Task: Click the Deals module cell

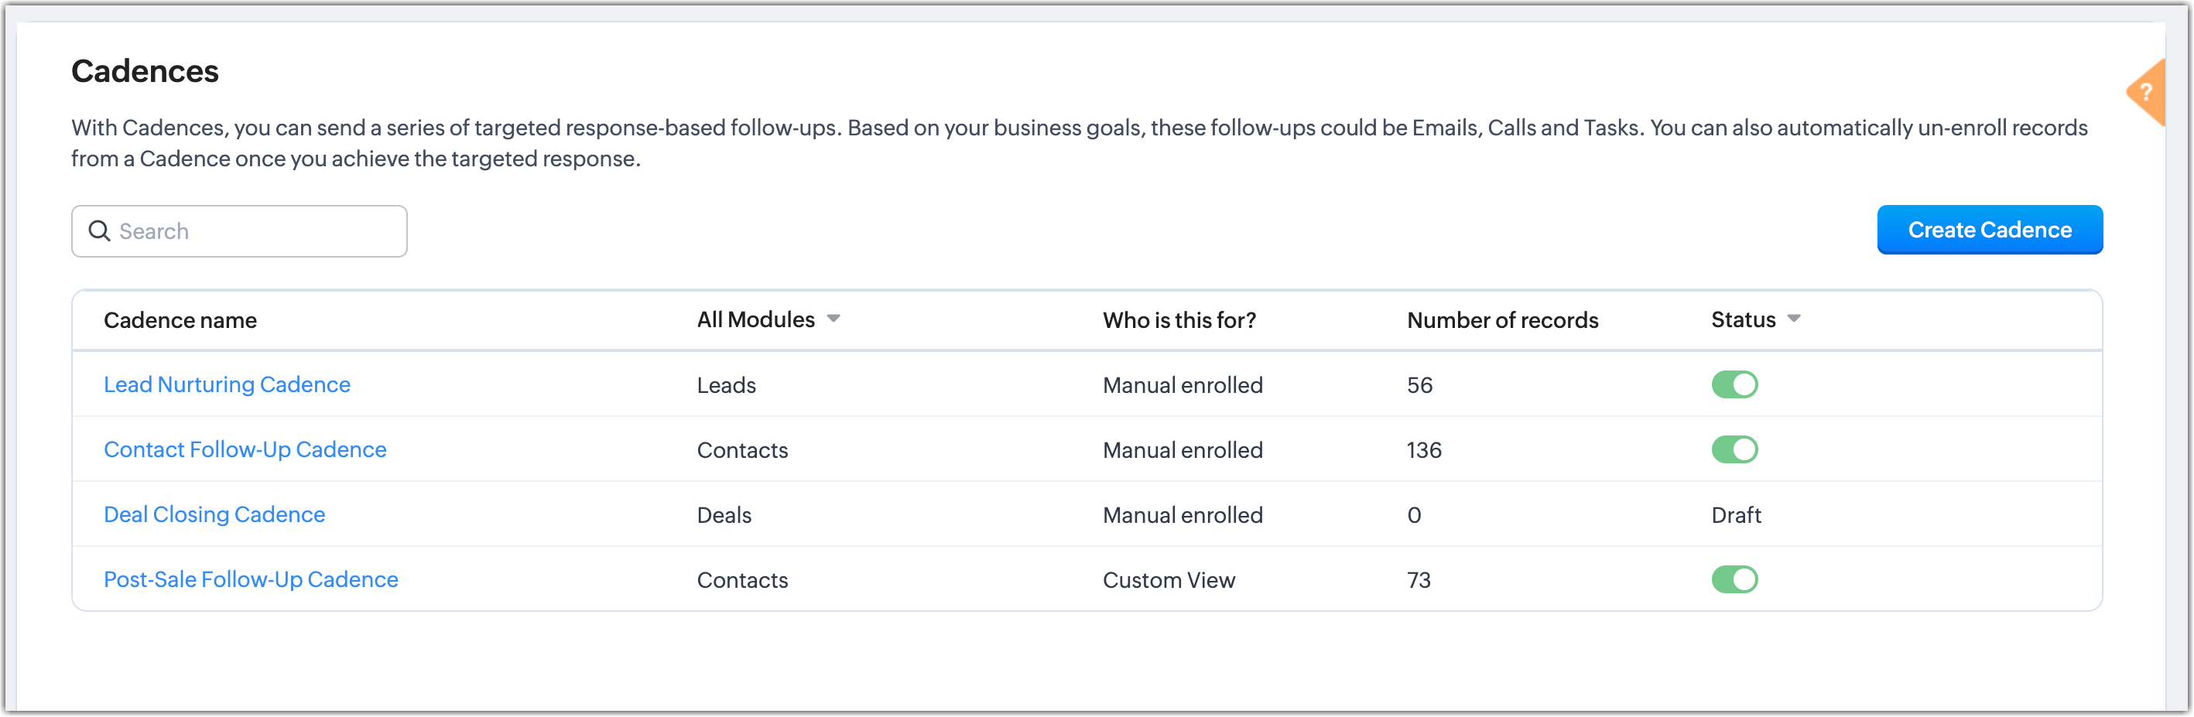Action: (x=724, y=515)
